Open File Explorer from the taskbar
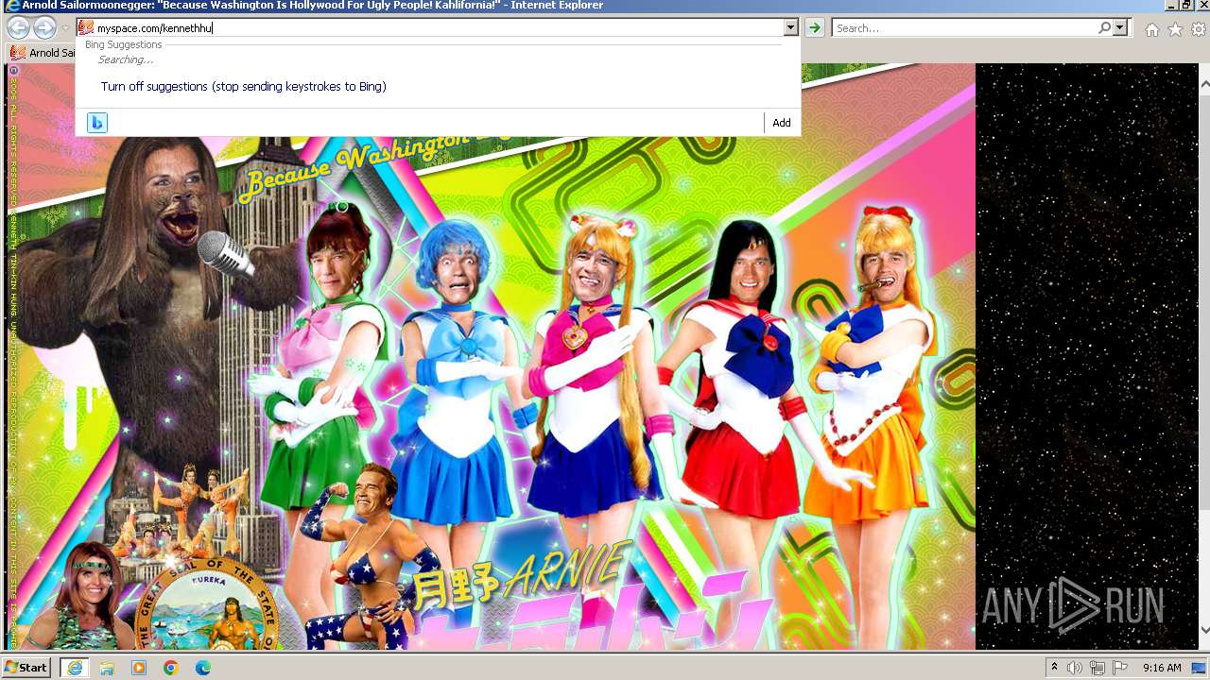 point(107,668)
